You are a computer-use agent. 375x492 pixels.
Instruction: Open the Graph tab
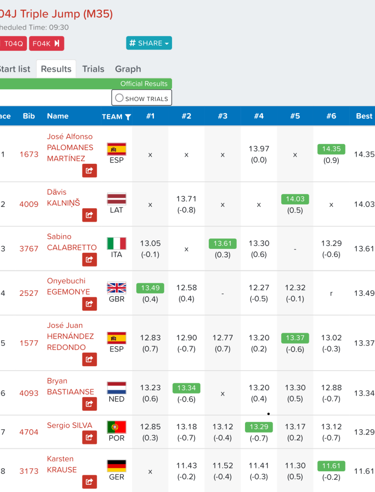click(128, 69)
